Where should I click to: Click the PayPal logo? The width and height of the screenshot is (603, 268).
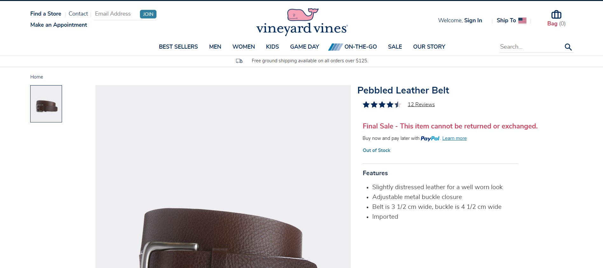pyautogui.click(x=430, y=138)
